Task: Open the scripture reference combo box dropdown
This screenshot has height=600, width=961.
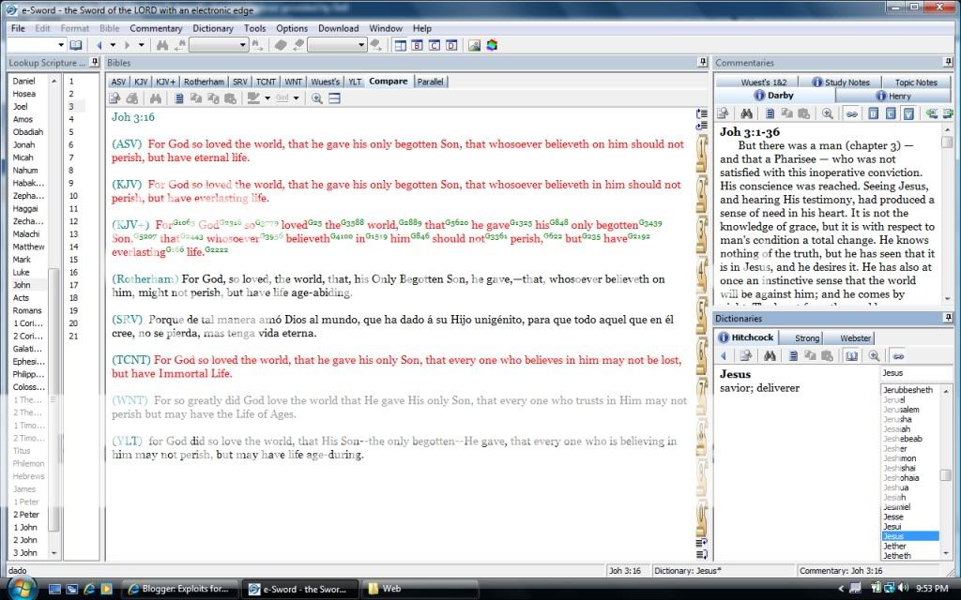Action: coord(61,45)
